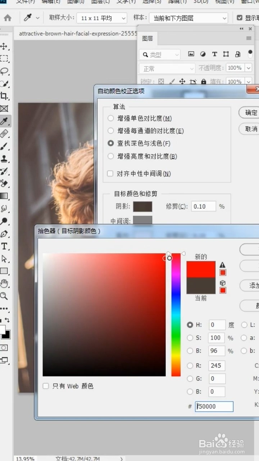
Task: Select the R red radio button
Action: (x=190, y=366)
